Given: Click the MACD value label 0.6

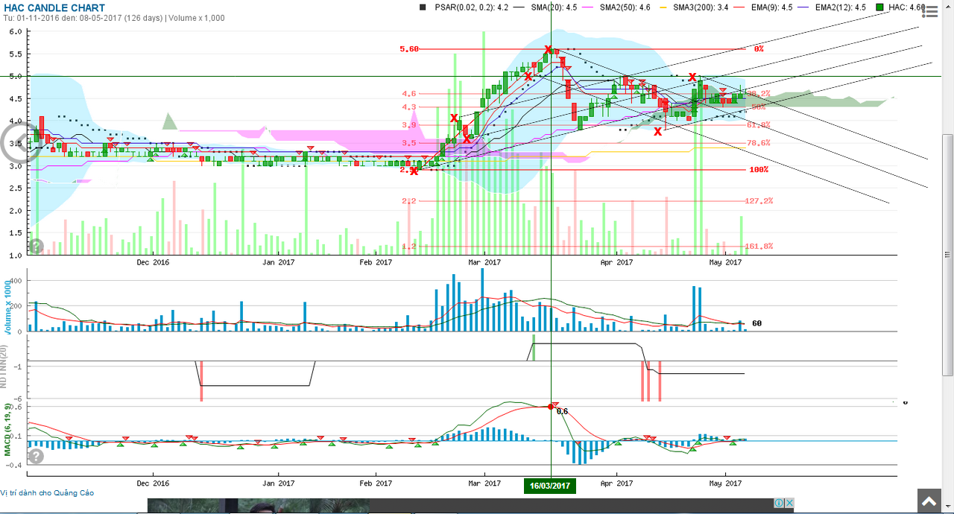Looking at the screenshot, I should coord(562,411).
